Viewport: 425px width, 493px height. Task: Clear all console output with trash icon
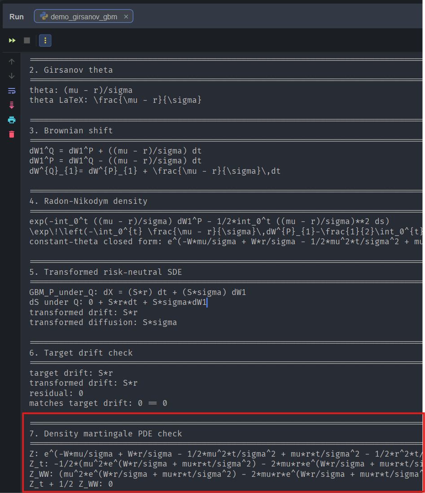point(12,134)
